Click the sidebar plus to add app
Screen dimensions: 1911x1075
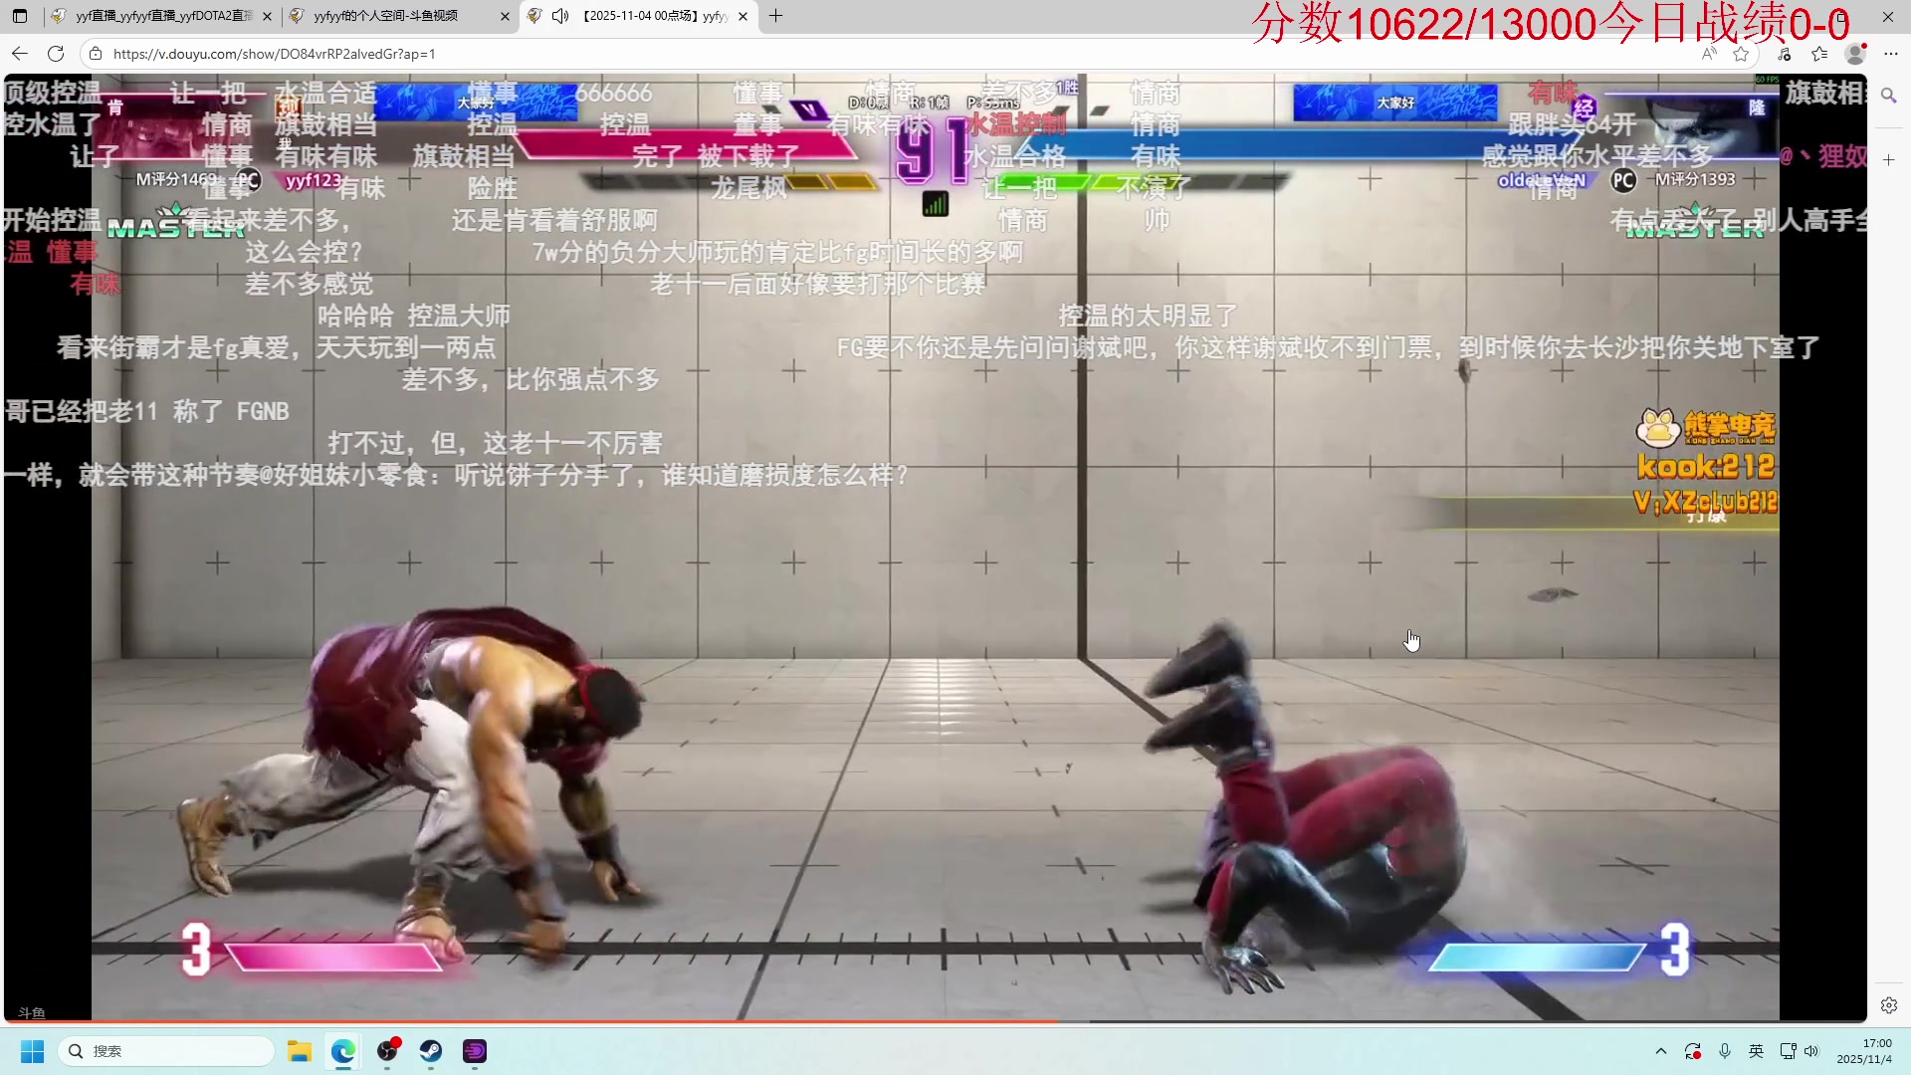pos(1888,159)
